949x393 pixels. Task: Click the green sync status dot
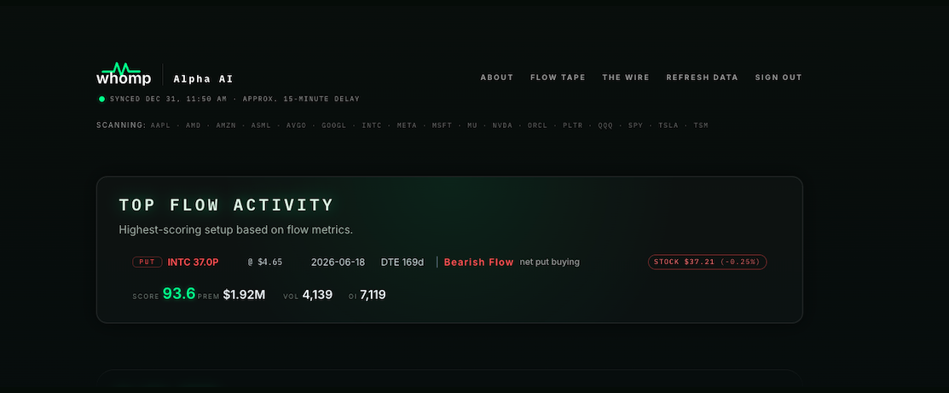click(x=101, y=99)
